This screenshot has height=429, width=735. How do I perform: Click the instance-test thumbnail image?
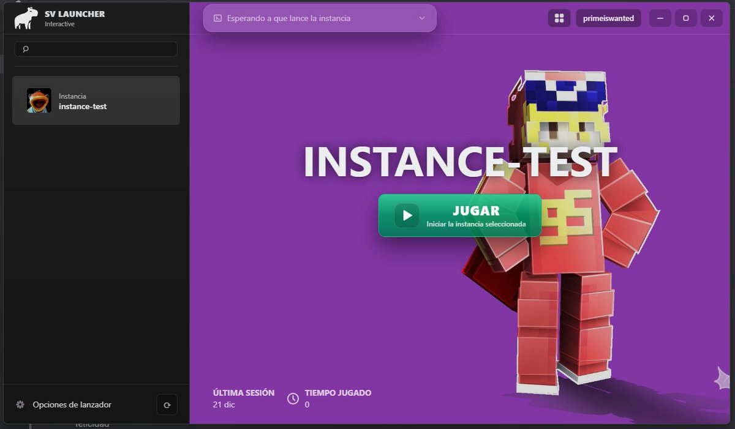pyautogui.click(x=39, y=100)
